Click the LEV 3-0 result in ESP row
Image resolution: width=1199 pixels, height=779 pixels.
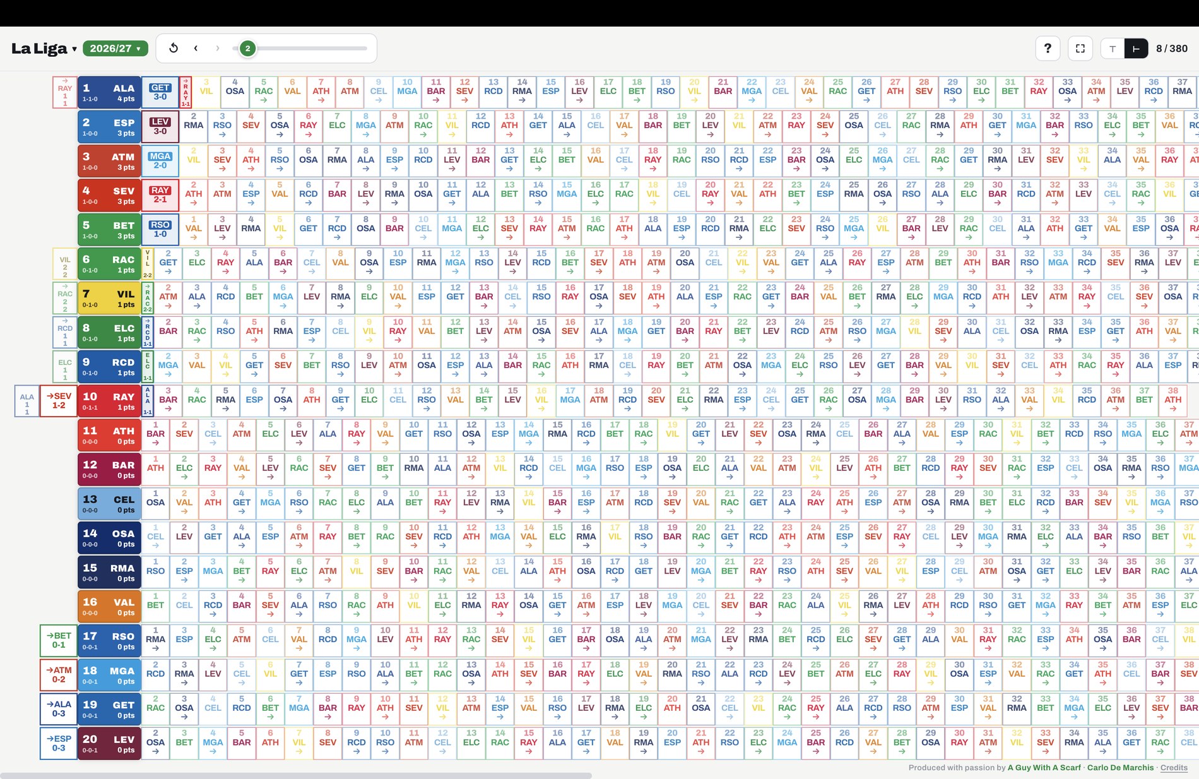pos(160,127)
